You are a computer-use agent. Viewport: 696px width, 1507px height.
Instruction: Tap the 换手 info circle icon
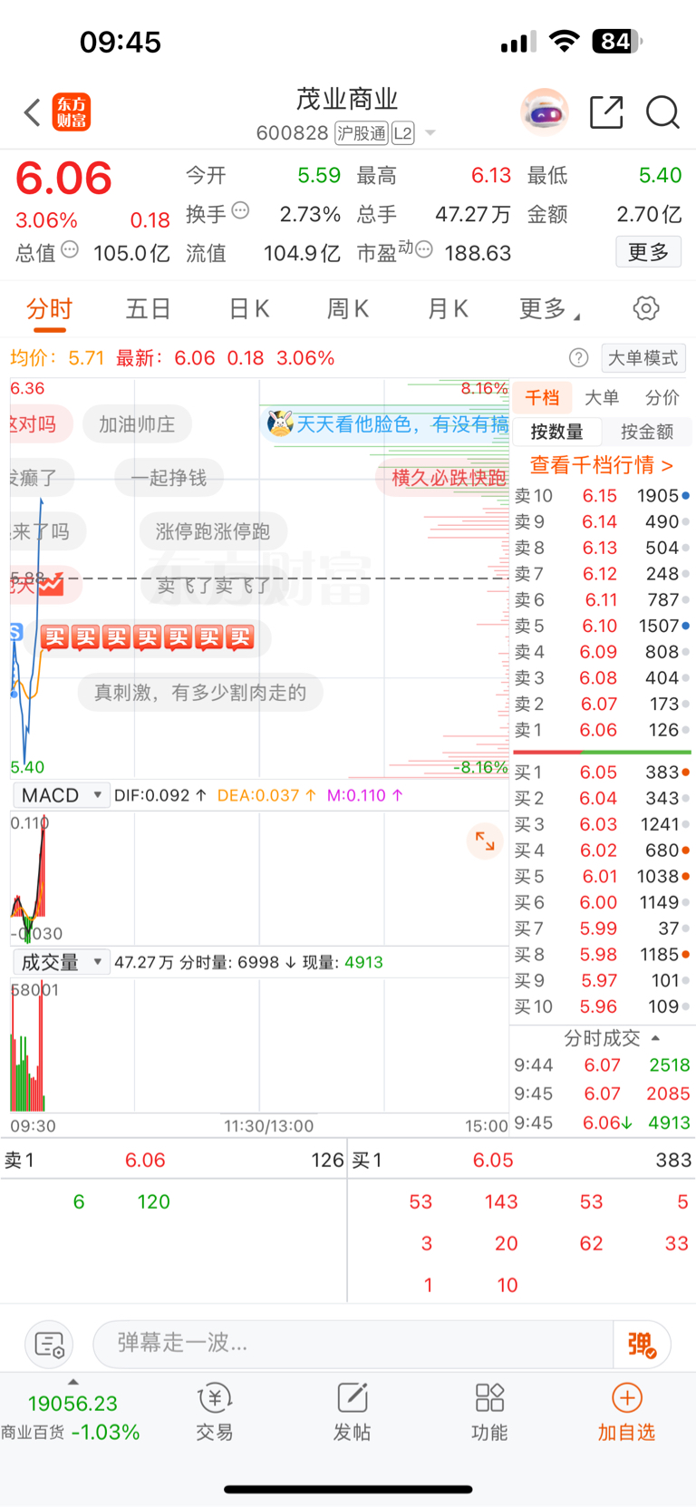click(x=240, y=210)
